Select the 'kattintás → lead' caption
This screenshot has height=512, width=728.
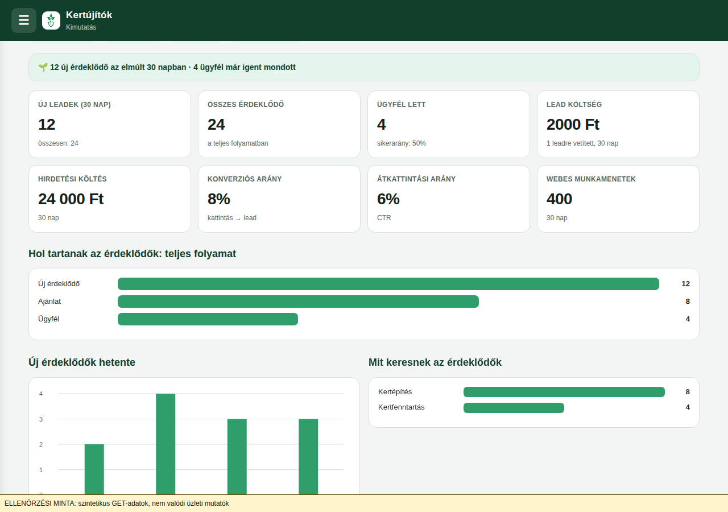coord(232,218)
